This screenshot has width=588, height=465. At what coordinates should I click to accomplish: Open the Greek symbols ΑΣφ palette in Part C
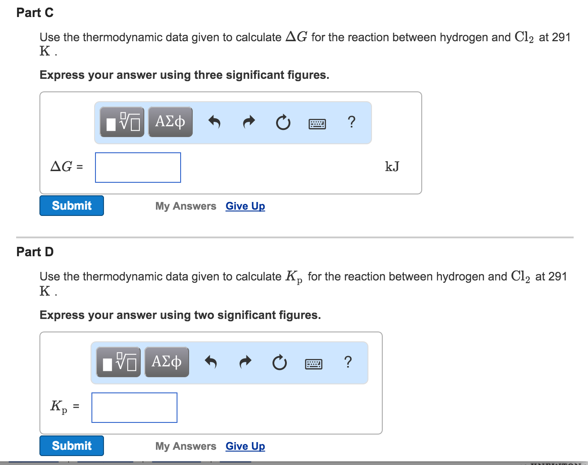(170, 121)
